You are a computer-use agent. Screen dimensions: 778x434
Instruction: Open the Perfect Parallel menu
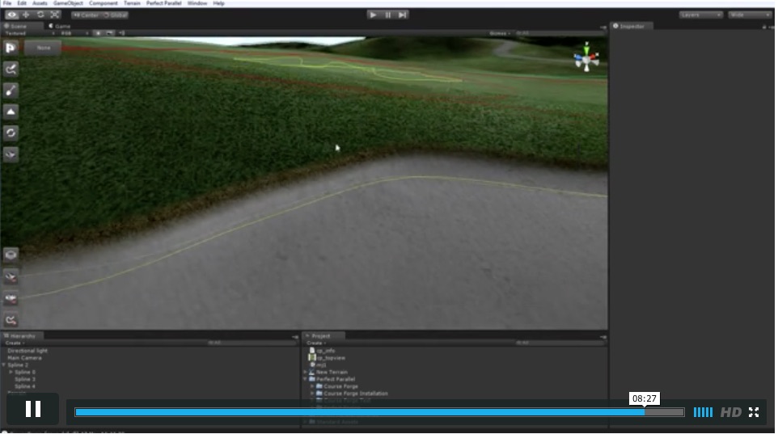tap(164, 3)
